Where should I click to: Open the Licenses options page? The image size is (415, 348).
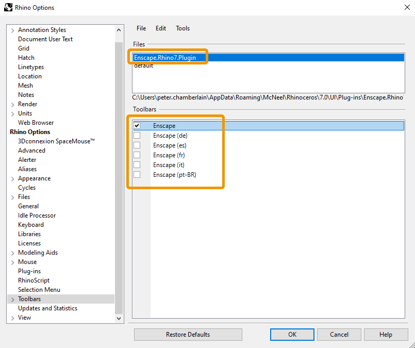tap(29, 243)
